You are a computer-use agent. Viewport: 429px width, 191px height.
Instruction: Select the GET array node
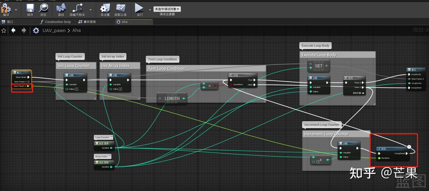tap(319, 66)
